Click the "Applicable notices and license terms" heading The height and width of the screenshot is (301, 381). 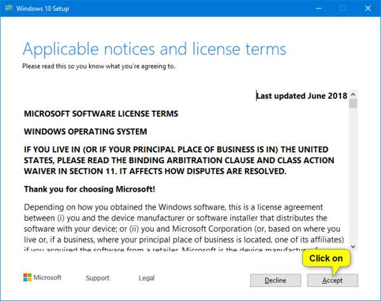pos(154,49)
